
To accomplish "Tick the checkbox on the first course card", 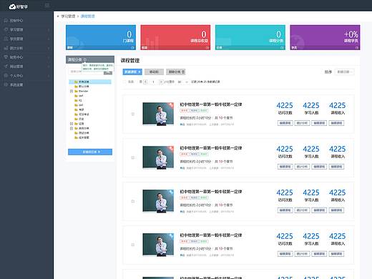I will click(x=133, y=114).
